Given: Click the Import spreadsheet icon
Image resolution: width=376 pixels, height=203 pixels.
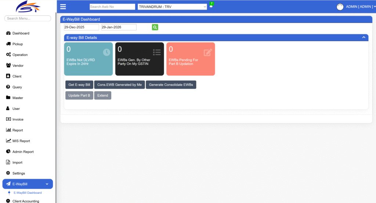Looking at the screenshot, I should tap(8, 162).
